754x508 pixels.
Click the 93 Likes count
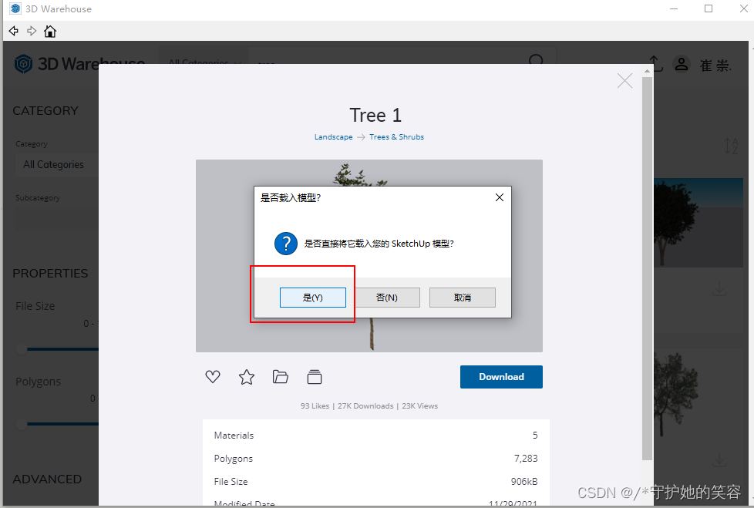pyautogui.click(x=315, y=406)
